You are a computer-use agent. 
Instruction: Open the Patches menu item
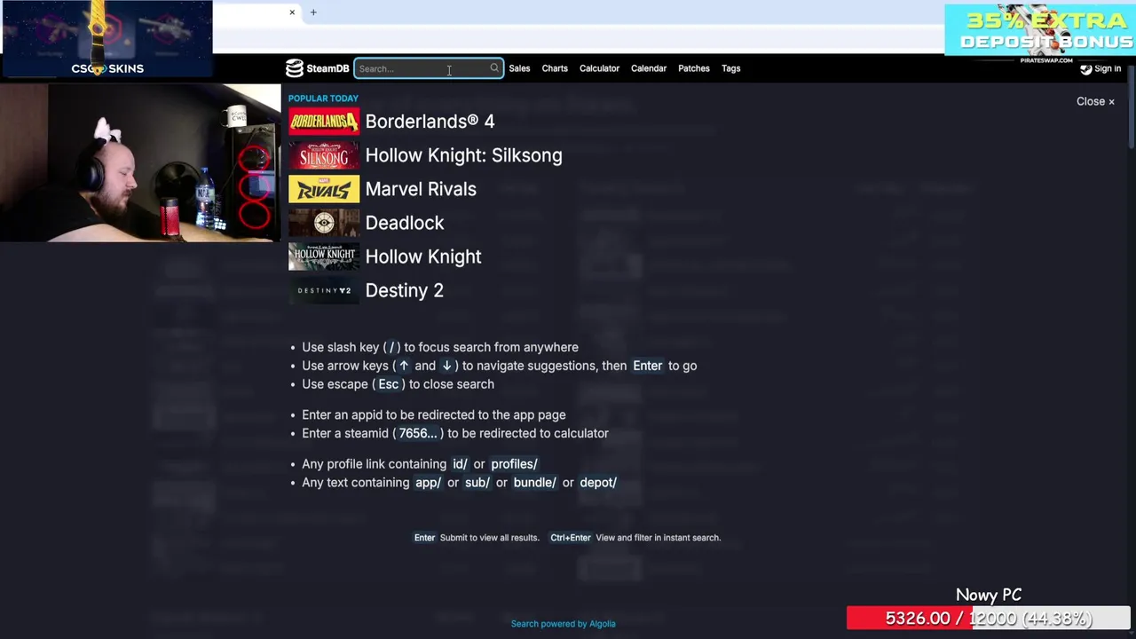694,68
